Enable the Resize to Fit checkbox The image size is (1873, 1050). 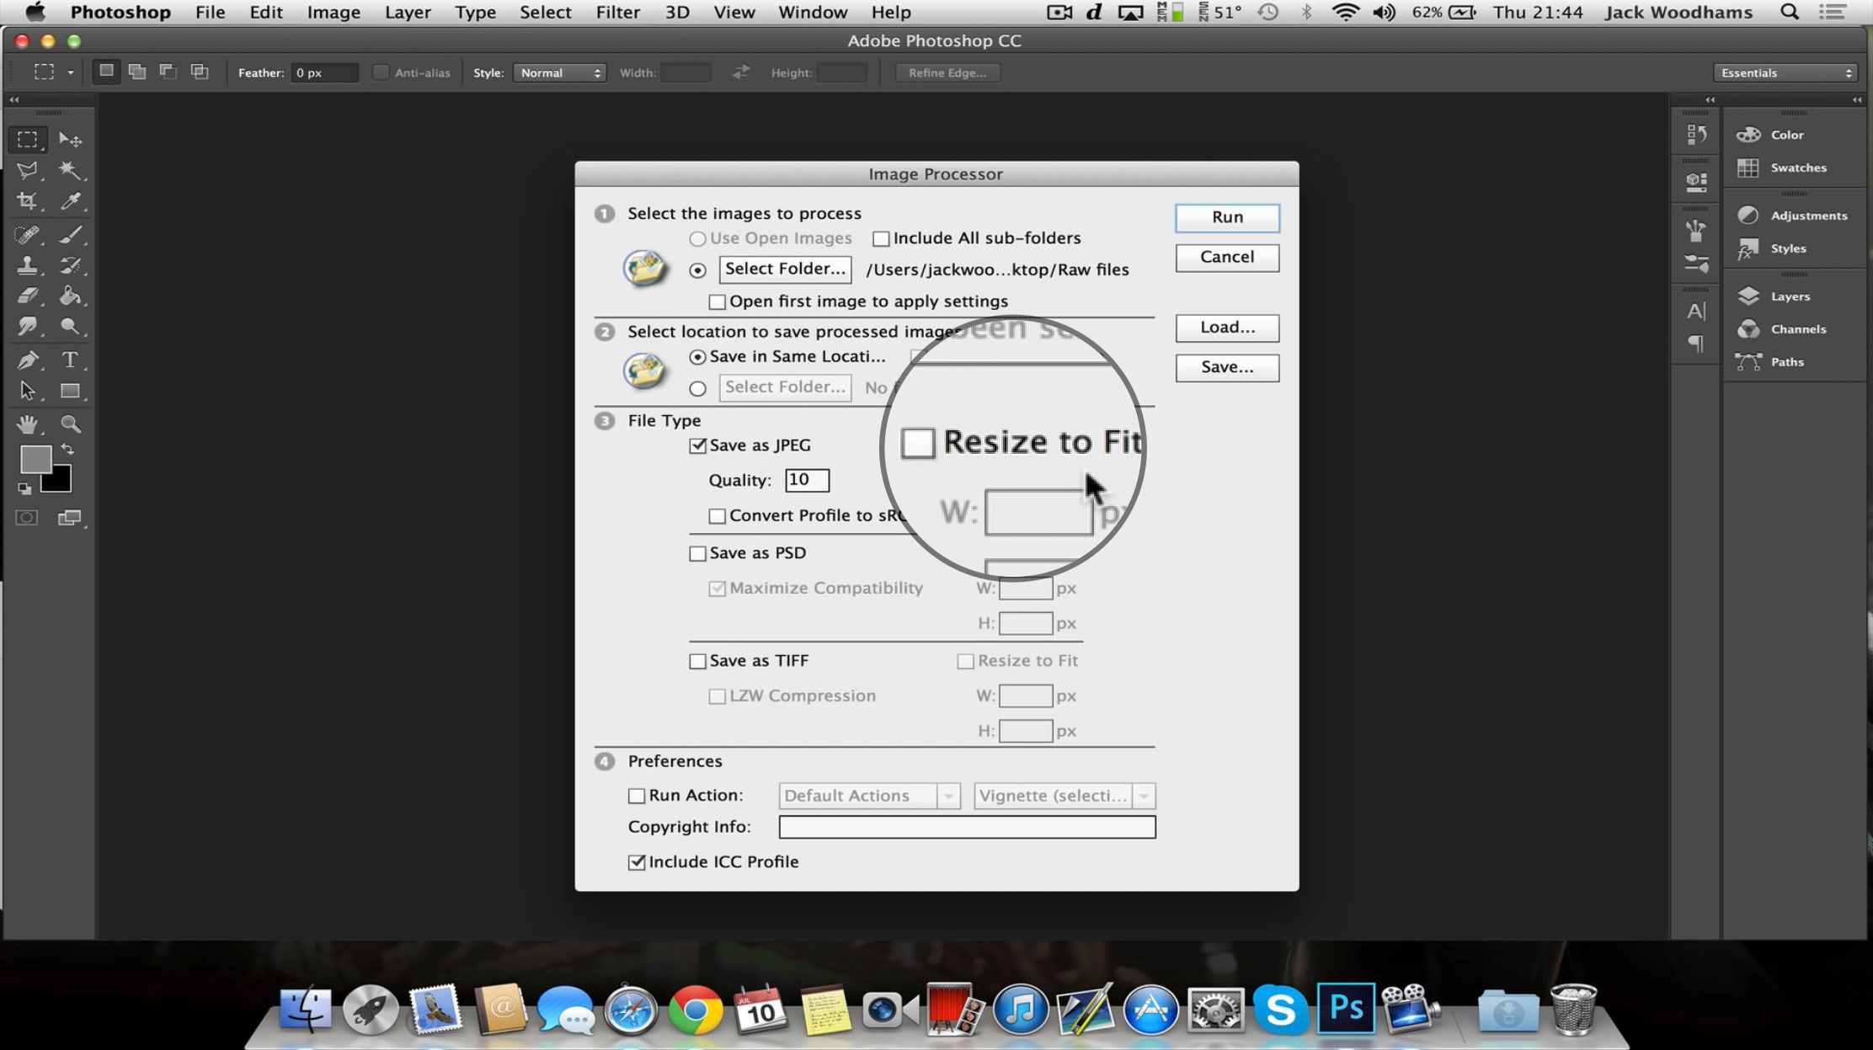point(917,441)
